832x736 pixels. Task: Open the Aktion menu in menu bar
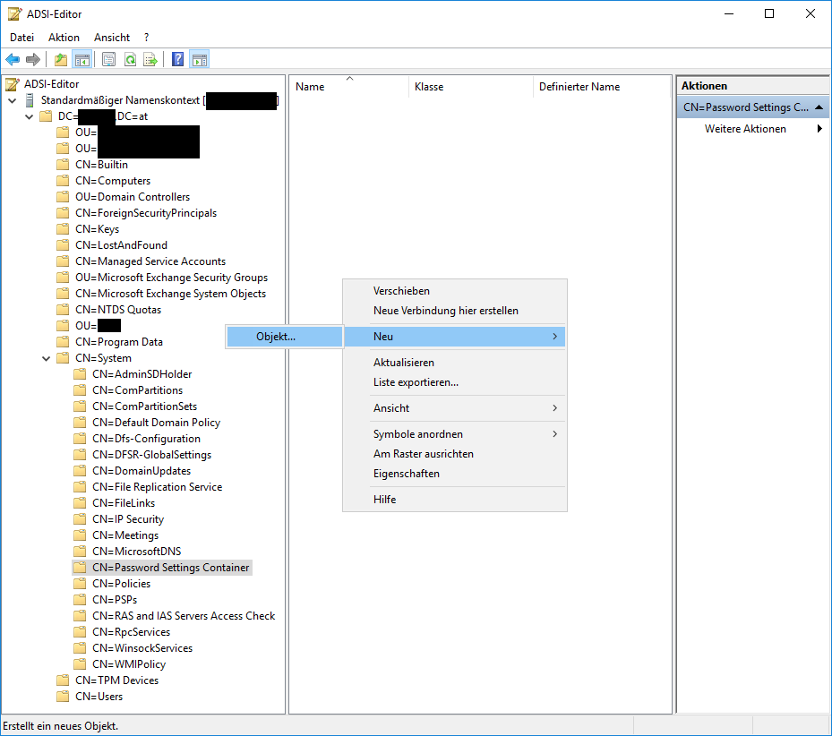(64, 38)
